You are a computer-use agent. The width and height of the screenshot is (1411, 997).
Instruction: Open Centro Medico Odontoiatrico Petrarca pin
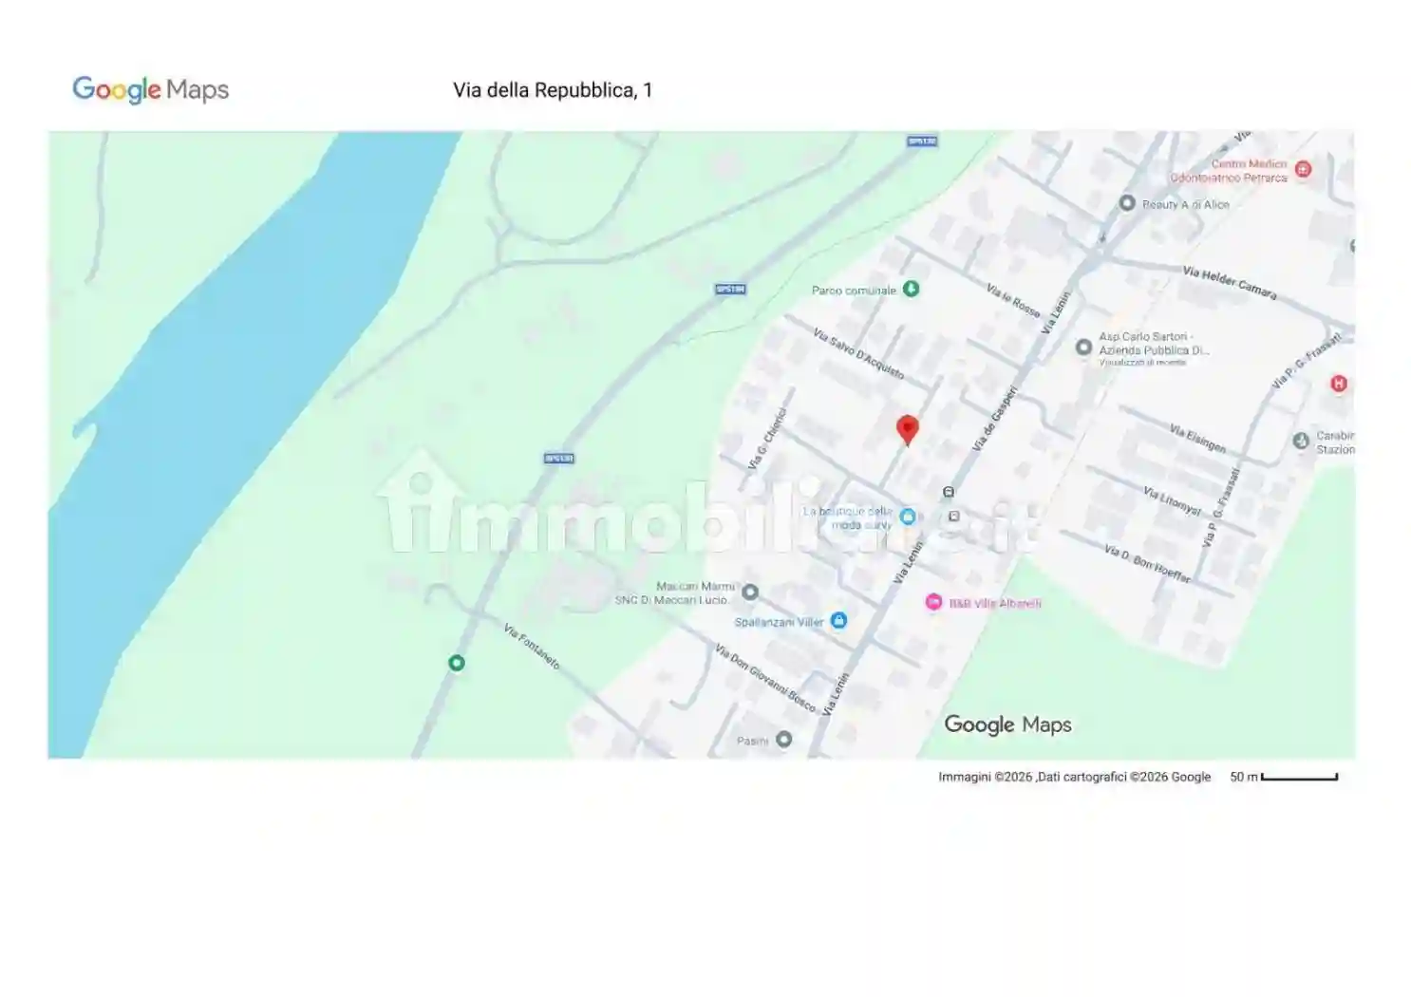tap(1303, 169)
